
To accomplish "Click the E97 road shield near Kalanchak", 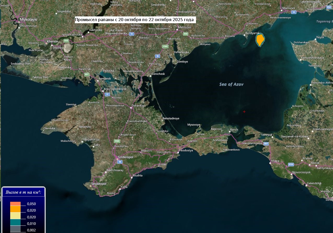I will click(x=87, y=74).
